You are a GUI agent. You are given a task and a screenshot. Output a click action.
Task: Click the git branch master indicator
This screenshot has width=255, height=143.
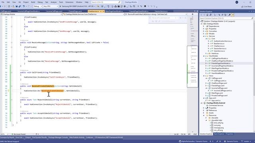point(246,141)
